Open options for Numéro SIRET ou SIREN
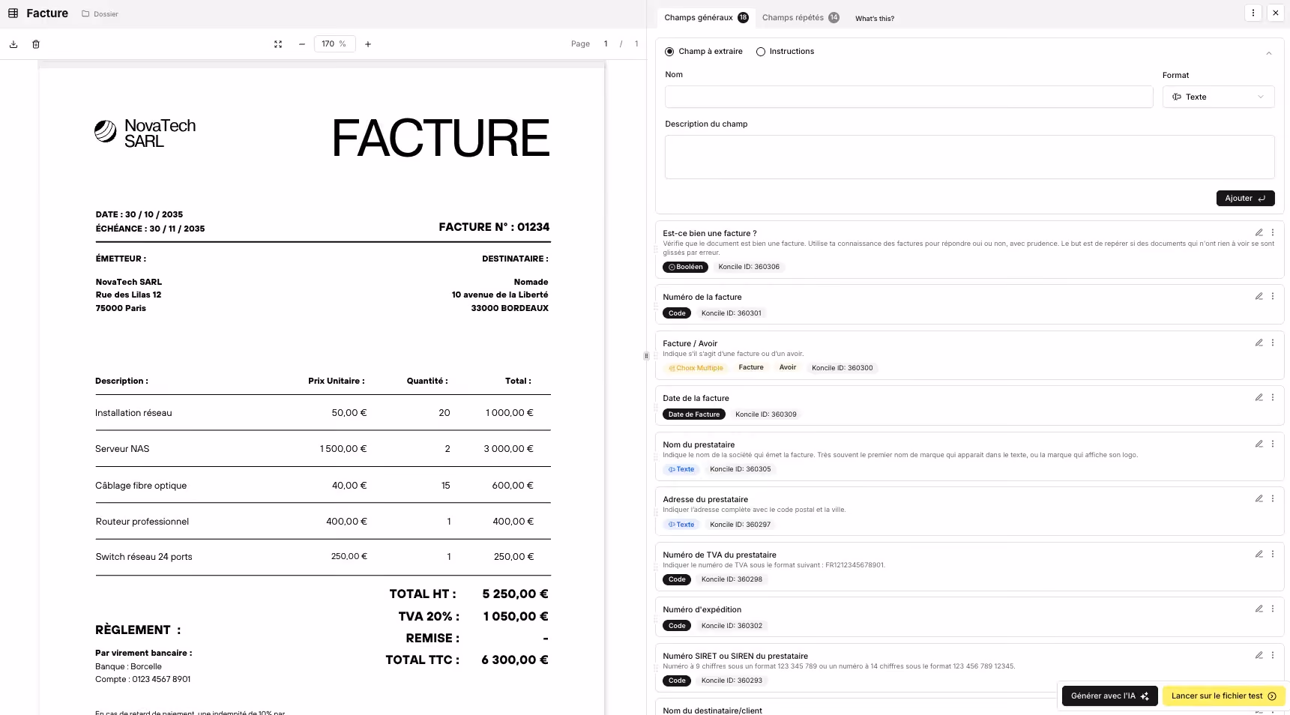The width and height of the screenshot is (1290, 715). tap(1273, 656)
